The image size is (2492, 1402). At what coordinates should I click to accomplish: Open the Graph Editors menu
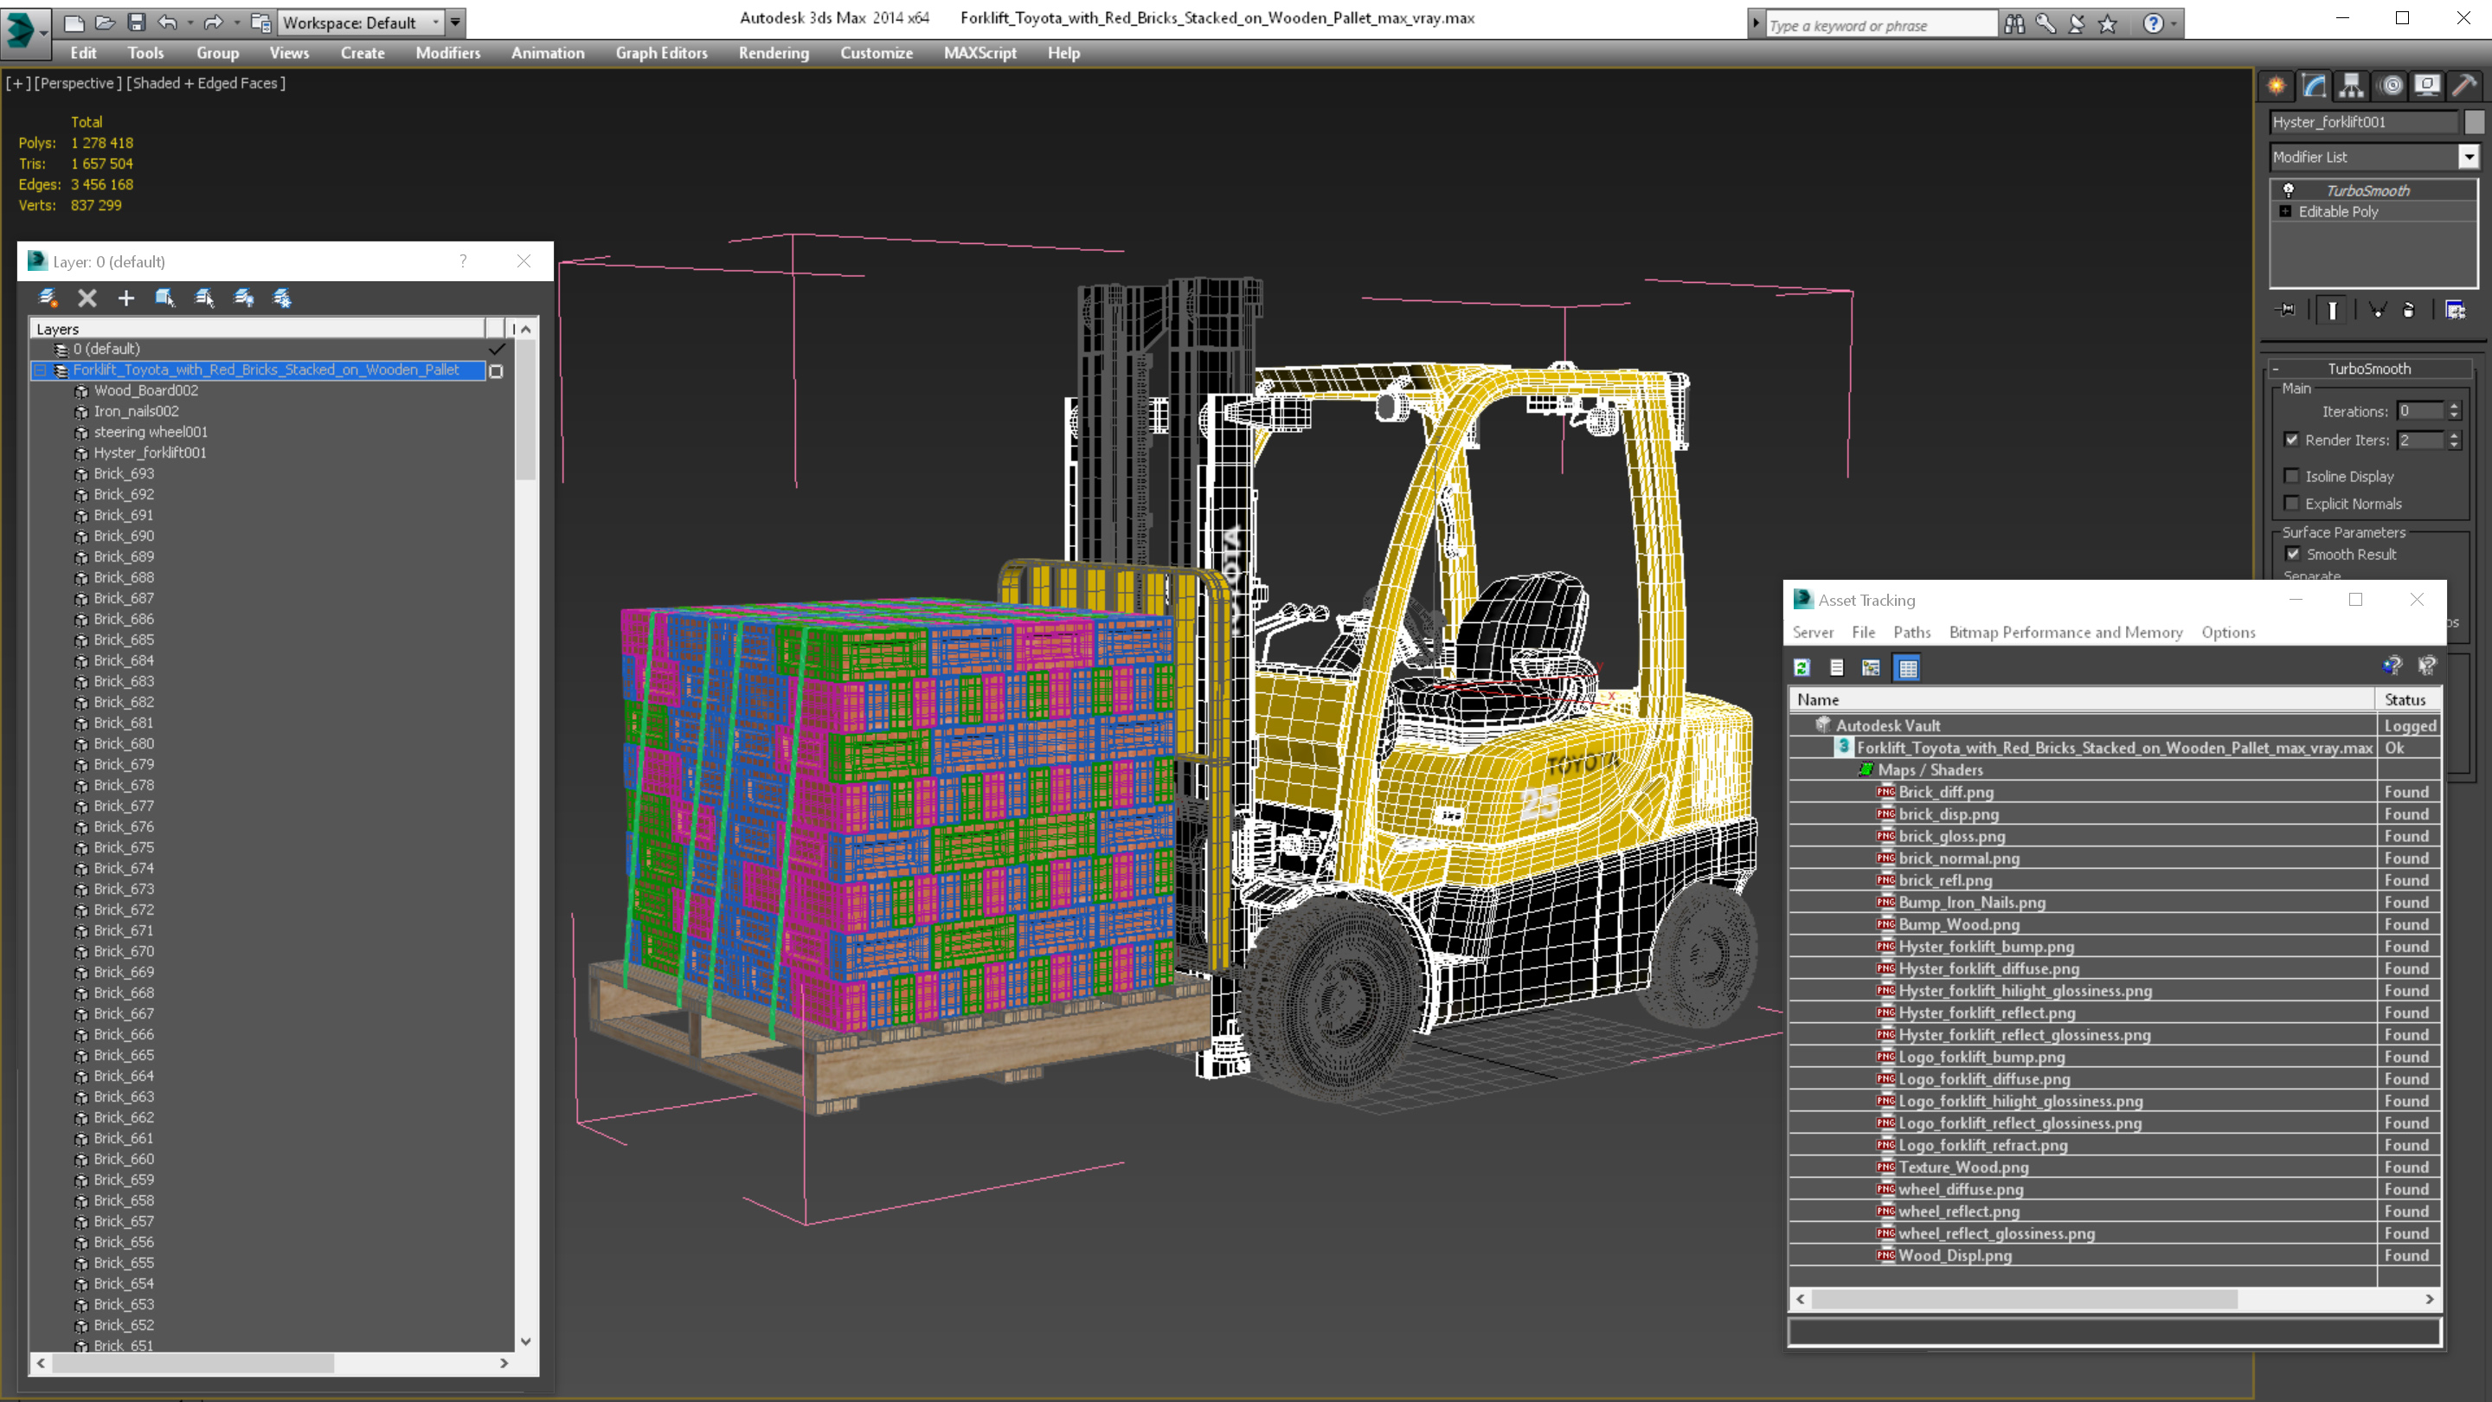(662, 53)
